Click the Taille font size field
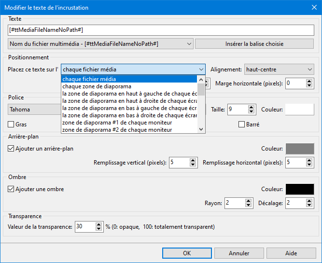 point(238,110)
